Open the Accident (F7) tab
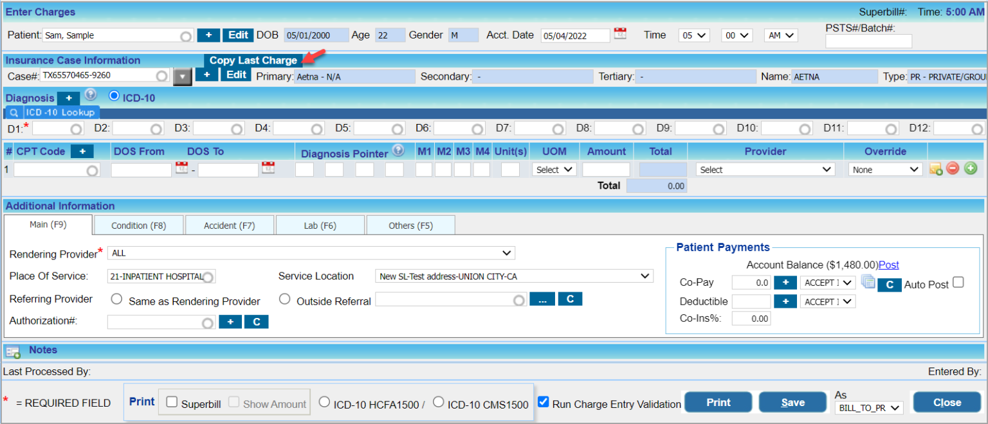988x424 pixels. point(230,225)
